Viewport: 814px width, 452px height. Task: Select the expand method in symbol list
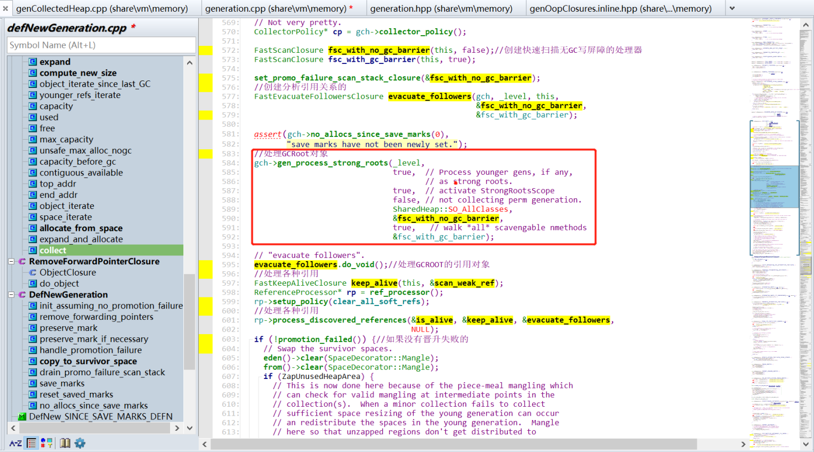[x=55, y=62]
